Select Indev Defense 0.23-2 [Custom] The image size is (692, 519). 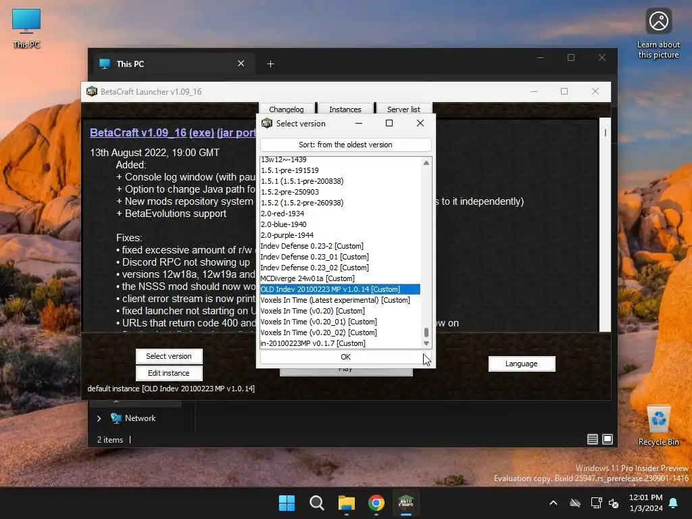[340, 246]
